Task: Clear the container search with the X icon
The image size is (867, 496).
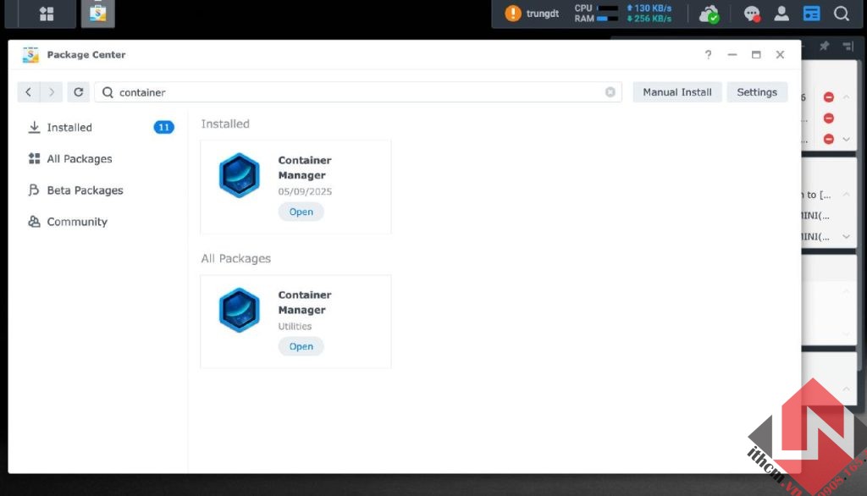Action: pyautogui.click(x=610, y=91)
